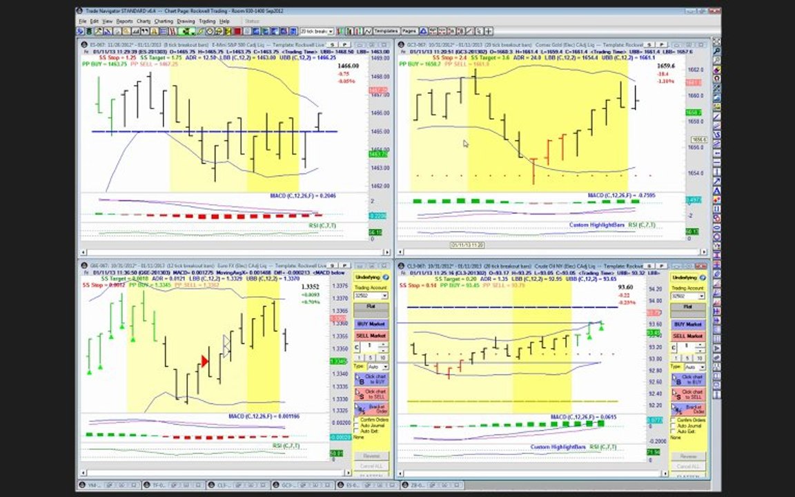
Task: Open Trading Account dropdown in Euro FX panel
Action: (x=384, y=295)
